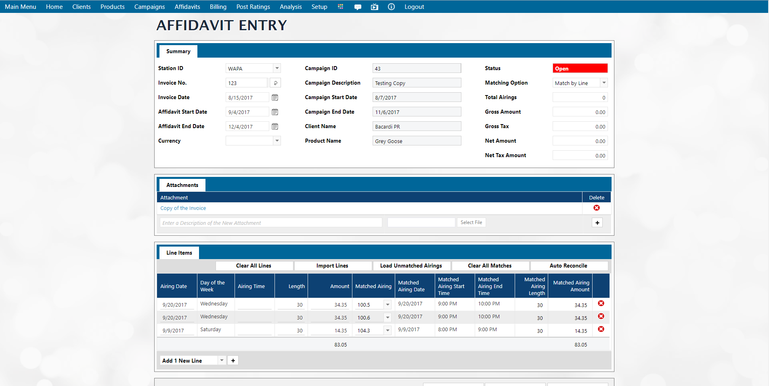Open the Invoice Date calendar picker
This screenshot has height=386, width=769.
275,98
